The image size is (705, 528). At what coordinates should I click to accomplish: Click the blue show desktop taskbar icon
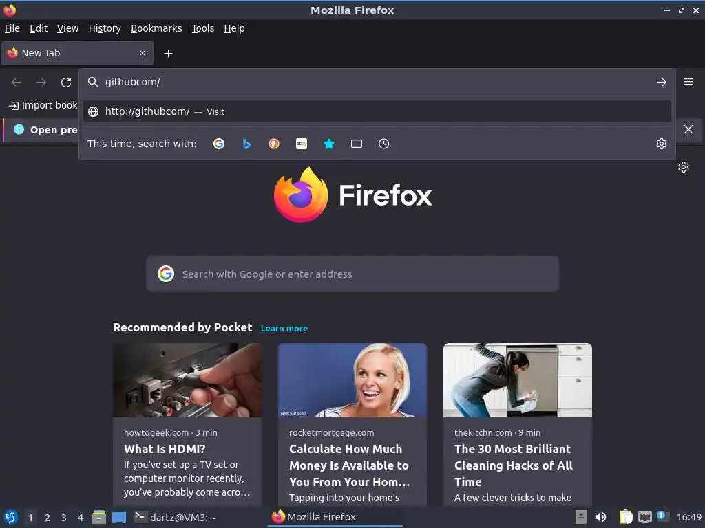pos(119,518)
